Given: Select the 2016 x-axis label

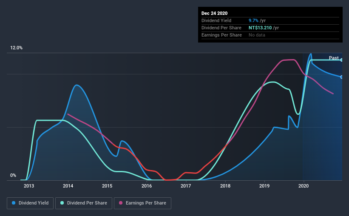Looking at the screenshot, I should pos(147,186).
